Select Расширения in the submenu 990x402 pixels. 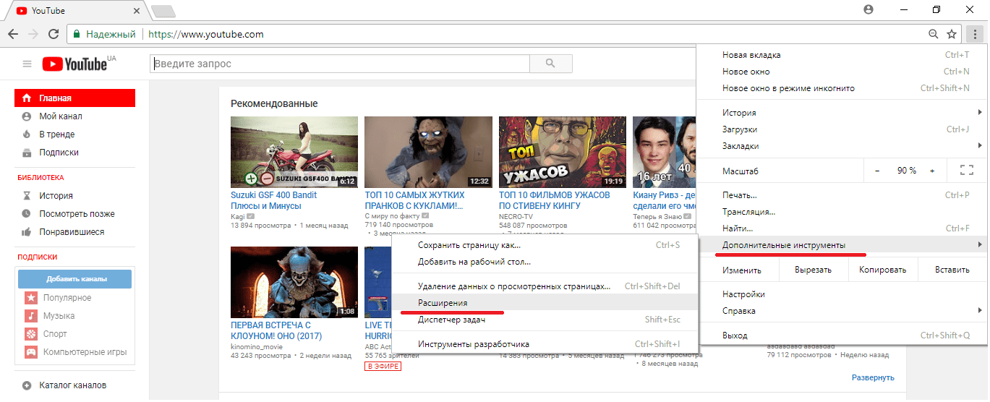point(443,303)
